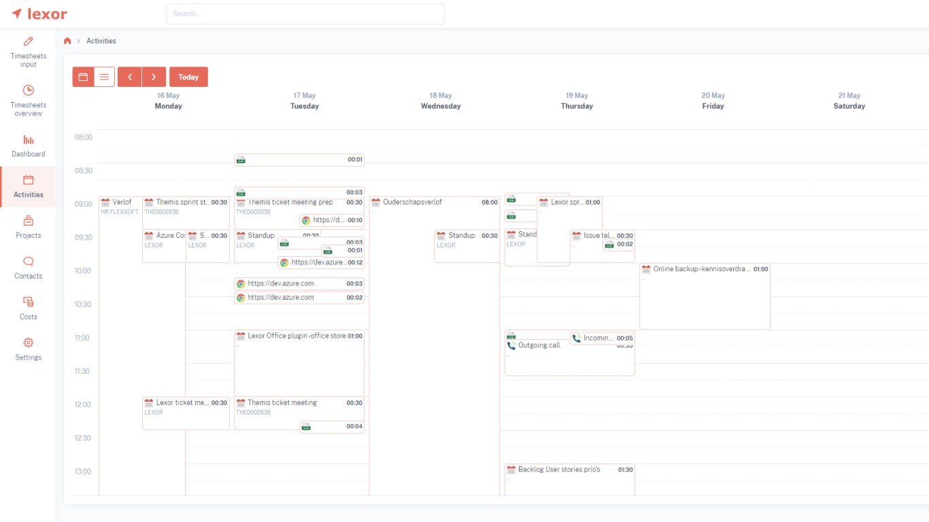Open https://dev.azure... 00:12 entry
929x522 pixels.
pyautogui.click(x=321, y=262)
